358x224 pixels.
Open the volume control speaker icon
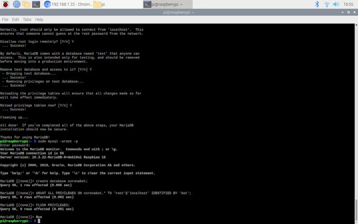pos(336,4)
